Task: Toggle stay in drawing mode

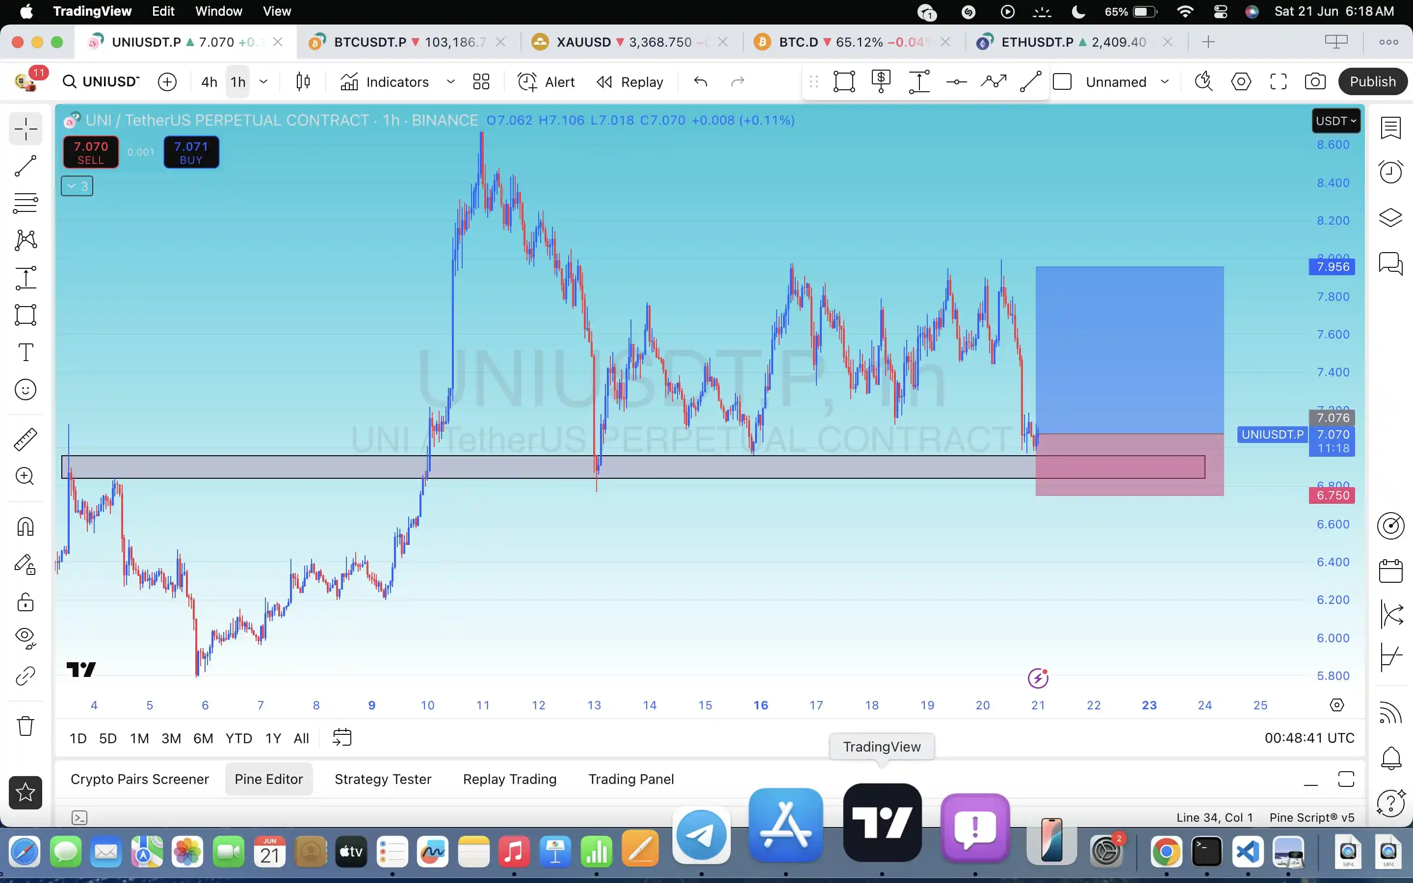Action: click(26, 565)
